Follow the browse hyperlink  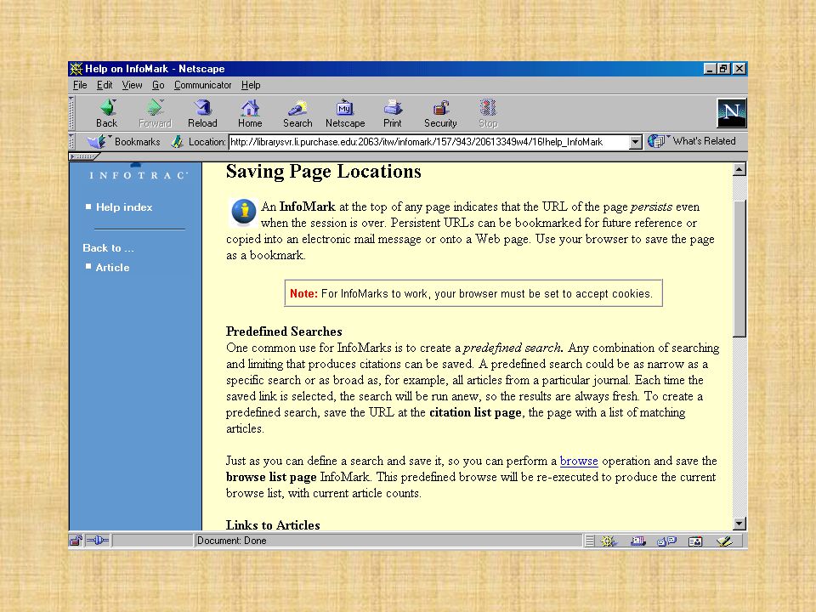click(x=579, y=461)
